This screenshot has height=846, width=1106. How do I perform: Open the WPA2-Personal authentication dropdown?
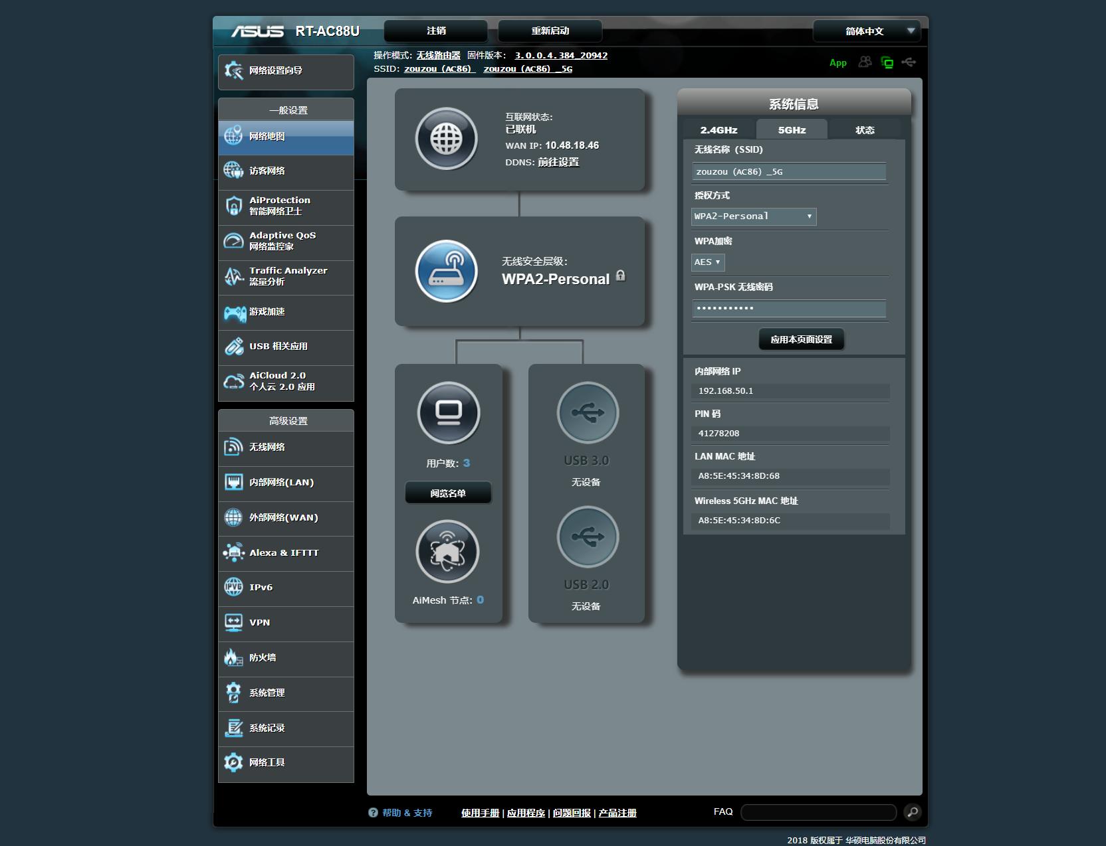pos(754,216)
